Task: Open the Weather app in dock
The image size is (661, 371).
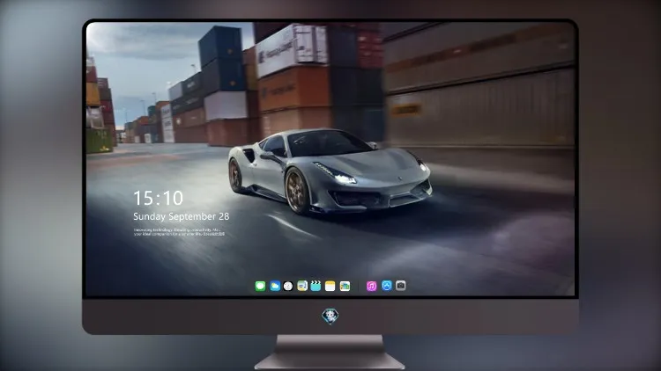Action: tap(275, 286)
